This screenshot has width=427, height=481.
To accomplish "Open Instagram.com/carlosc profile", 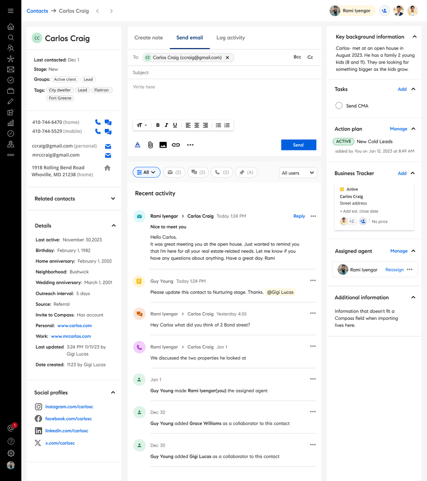I will pos(69,406).
